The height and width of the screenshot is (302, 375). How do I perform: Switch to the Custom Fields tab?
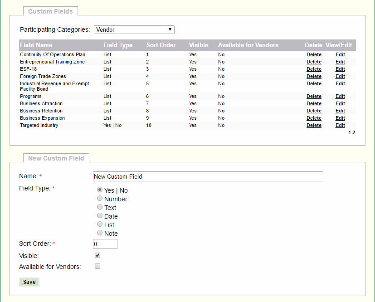click(50, 11)
